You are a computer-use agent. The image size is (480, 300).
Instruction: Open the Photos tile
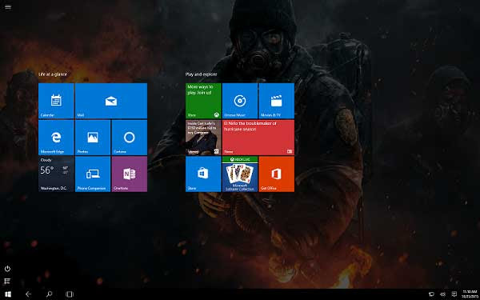(x=93, y=138)
